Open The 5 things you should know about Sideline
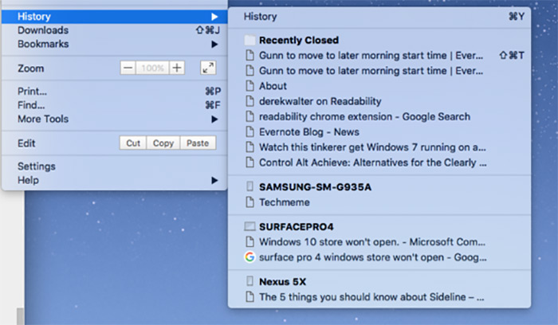The height and width of the screenshot is (325, 558). [x=379, y=297]
